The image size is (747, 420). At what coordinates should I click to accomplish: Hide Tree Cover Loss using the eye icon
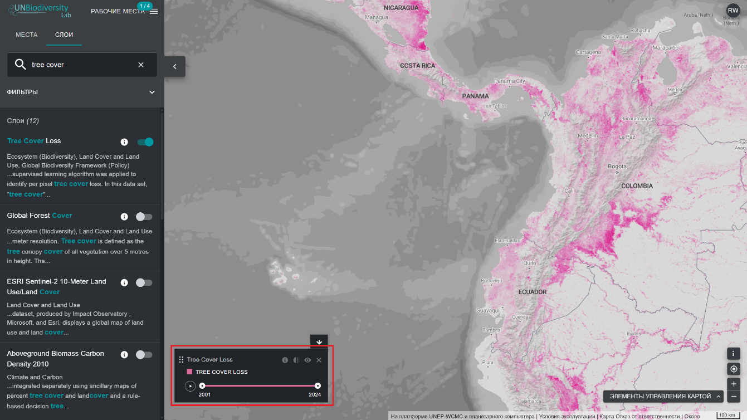tap(307, 360)
